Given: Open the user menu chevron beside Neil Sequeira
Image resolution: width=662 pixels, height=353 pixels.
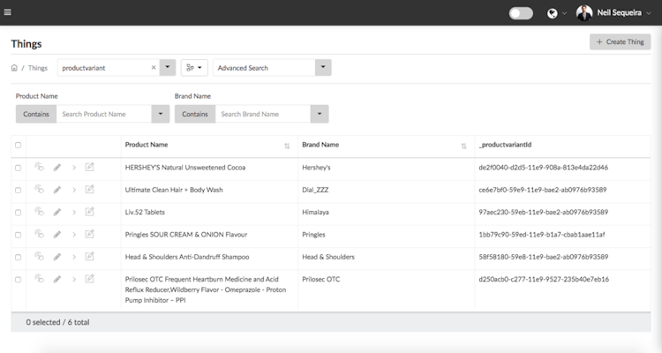Looking at the screenshot, I should coord(649,13).
